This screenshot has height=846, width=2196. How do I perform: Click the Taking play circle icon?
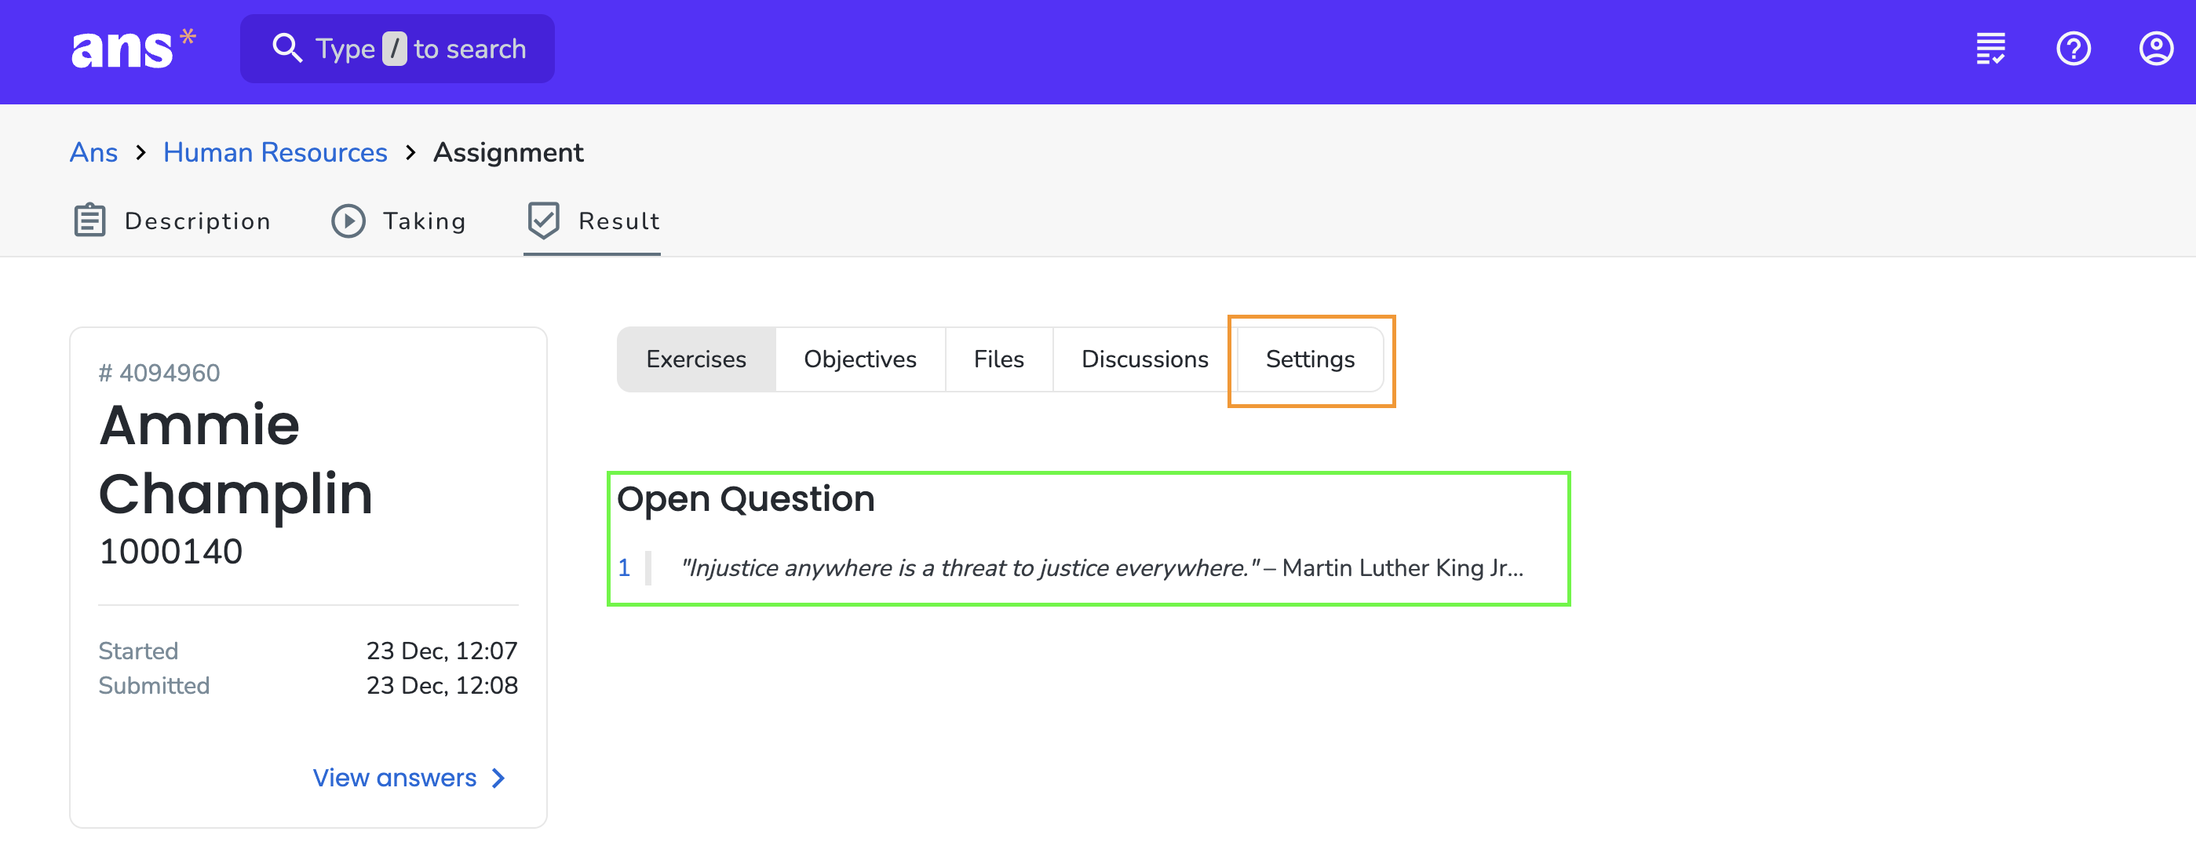point(348,221)
